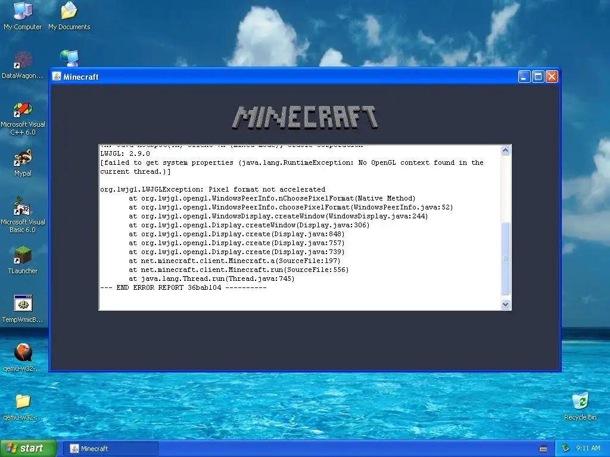Click the Minecraft logo image
610x457 pixels.
(x=304, y=117)
